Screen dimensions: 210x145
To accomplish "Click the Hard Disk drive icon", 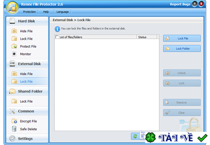I will (x=12, y=21).
